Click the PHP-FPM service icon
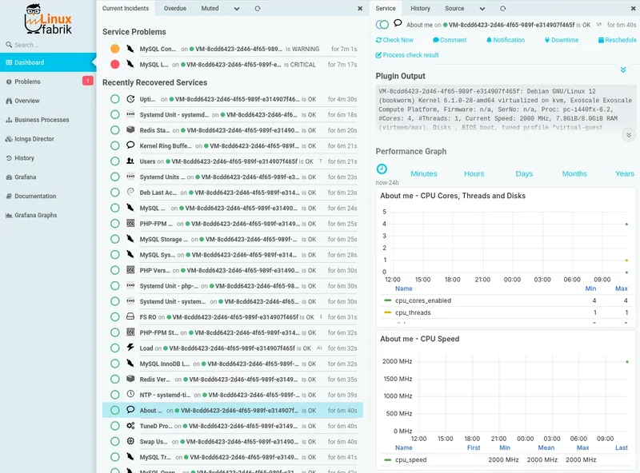The height and width of the screenshot is (473, 640). [130, 223]
